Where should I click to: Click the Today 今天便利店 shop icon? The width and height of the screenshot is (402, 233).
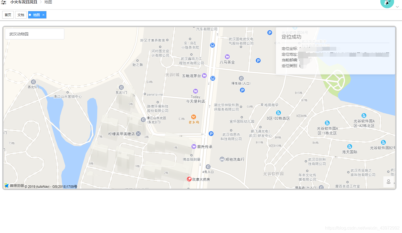[x=196, y=91]
